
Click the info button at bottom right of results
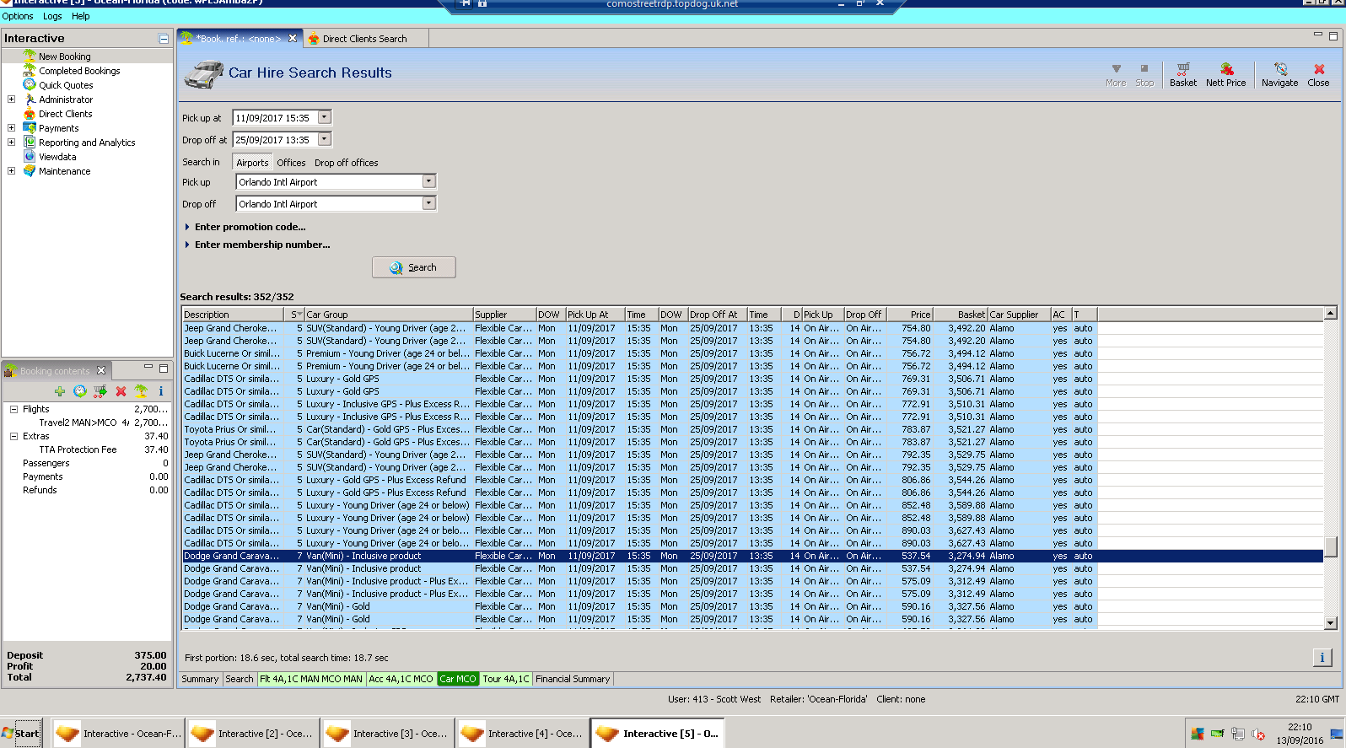(x=1322, y=658)
